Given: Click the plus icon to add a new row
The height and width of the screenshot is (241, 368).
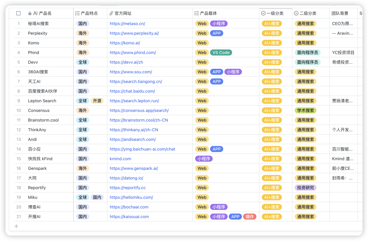Looking at the screenshot, I should [16, 226].
